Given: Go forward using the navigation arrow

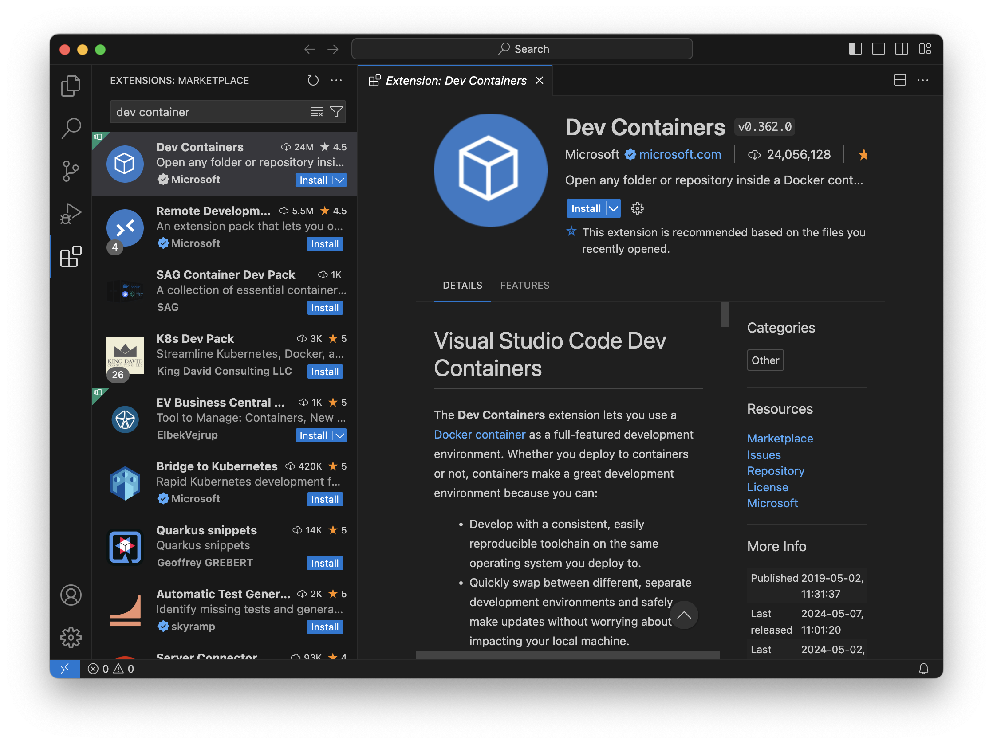Looking at the screenshot, I should point(333,49).
